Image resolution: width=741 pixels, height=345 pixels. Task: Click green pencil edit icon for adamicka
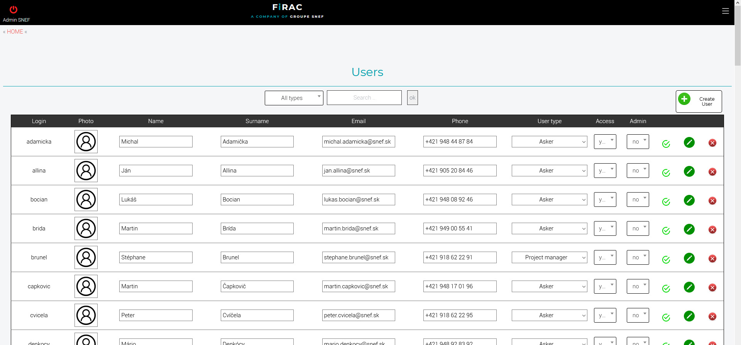pyautogui.click(x=689, y=142)
